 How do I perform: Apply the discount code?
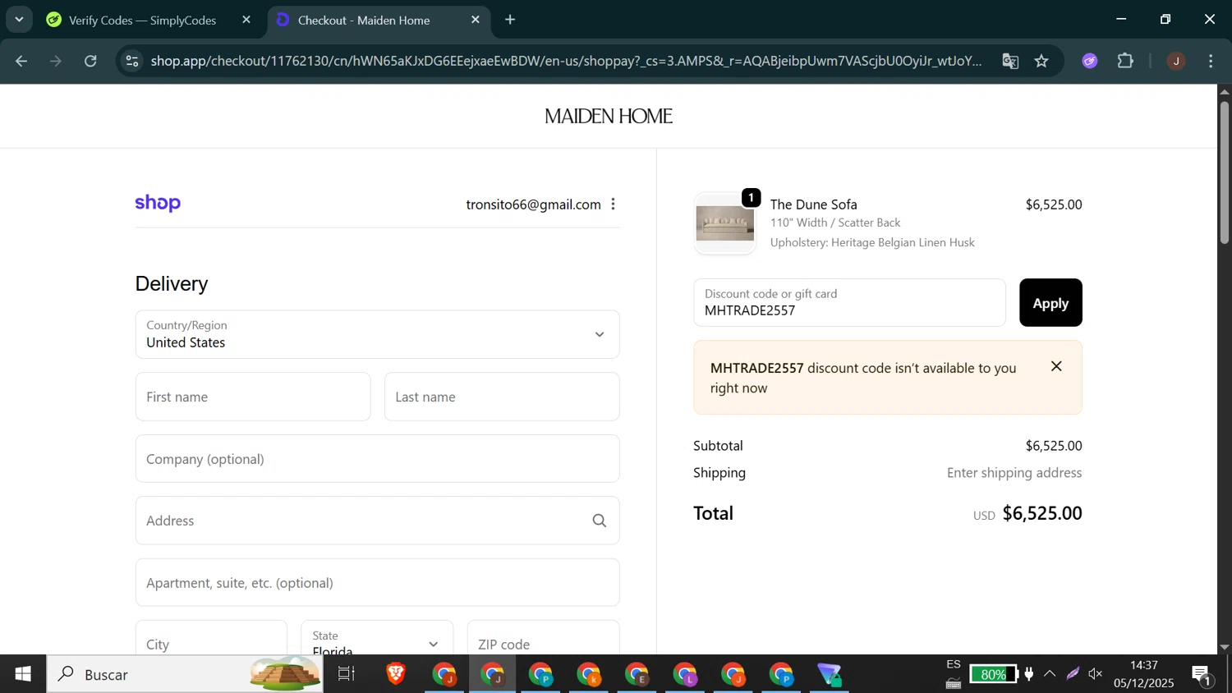[x=1050, y=303]
